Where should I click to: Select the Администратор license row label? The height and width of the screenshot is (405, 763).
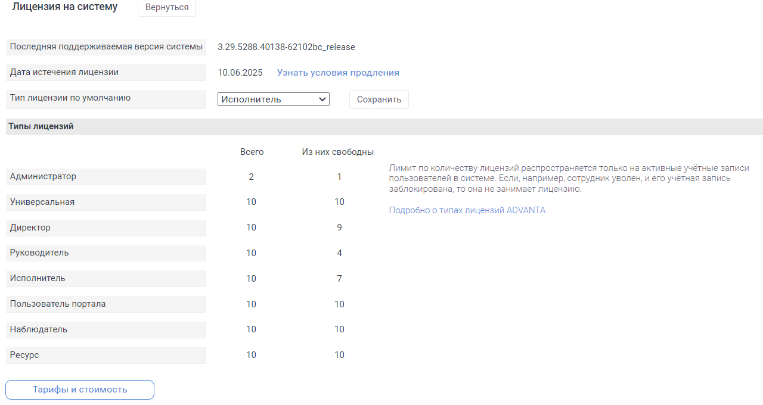click(44, 176)
